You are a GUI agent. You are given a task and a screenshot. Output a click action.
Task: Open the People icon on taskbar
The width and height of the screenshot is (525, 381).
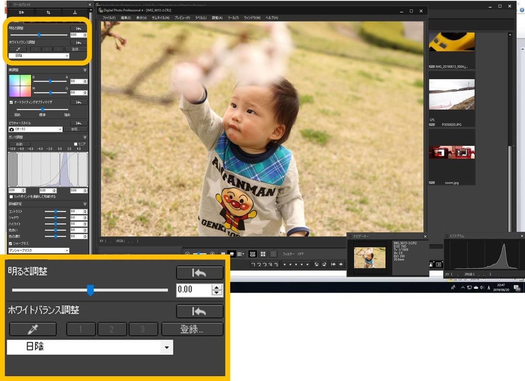click(452, 288)
